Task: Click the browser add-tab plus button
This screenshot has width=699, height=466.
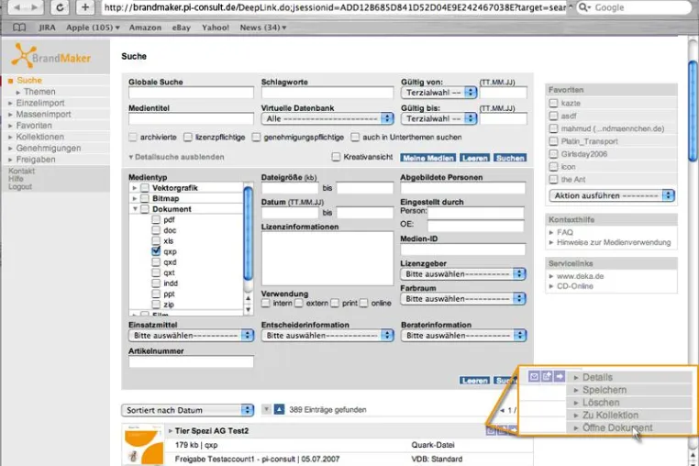Action: (84, 7)
